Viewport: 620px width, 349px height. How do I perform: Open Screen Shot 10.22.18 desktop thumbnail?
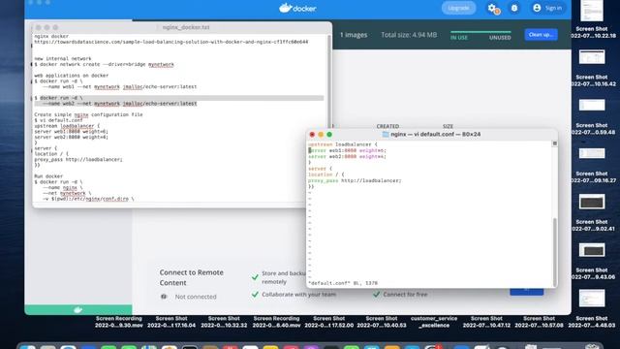[592, 12]
